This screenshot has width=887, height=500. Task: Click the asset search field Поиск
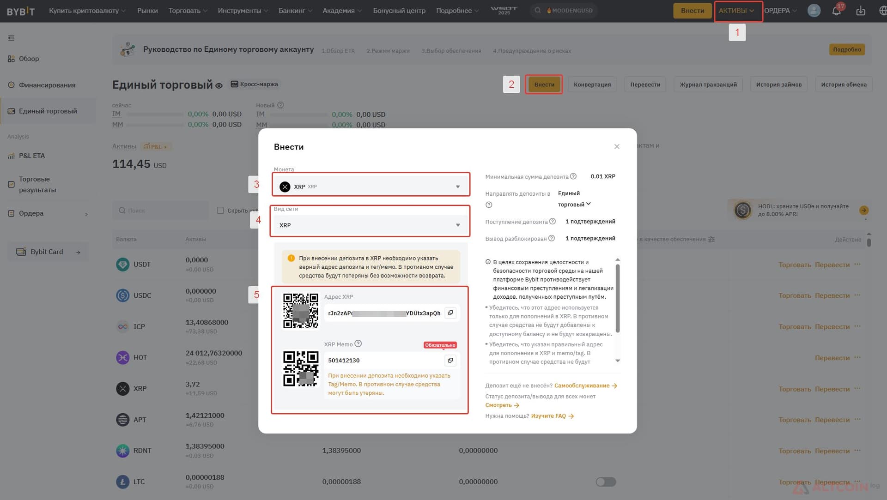coord(160,211)
